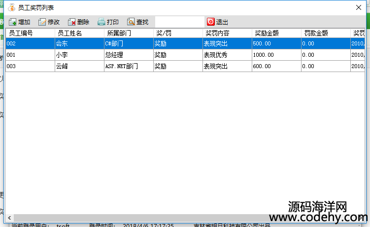The height and width of the screenshot is (227, 370).
Task: Click the reward amount 1000.00
Action: (x=277, y=55)
